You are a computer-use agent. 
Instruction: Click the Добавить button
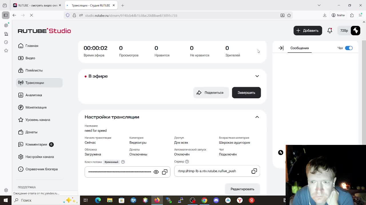(x=308, y=30)
